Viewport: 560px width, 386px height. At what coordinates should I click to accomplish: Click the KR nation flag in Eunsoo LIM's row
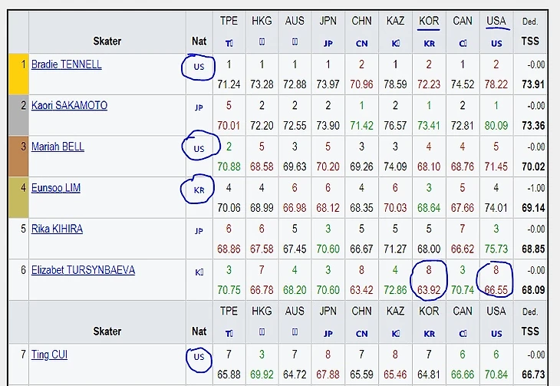(199, 190)
